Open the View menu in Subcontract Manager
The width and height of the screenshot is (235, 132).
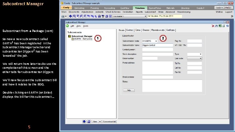(79, 26)
